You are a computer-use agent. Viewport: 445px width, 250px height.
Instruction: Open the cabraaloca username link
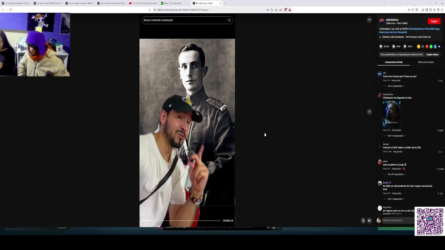(x=392, y=20)
